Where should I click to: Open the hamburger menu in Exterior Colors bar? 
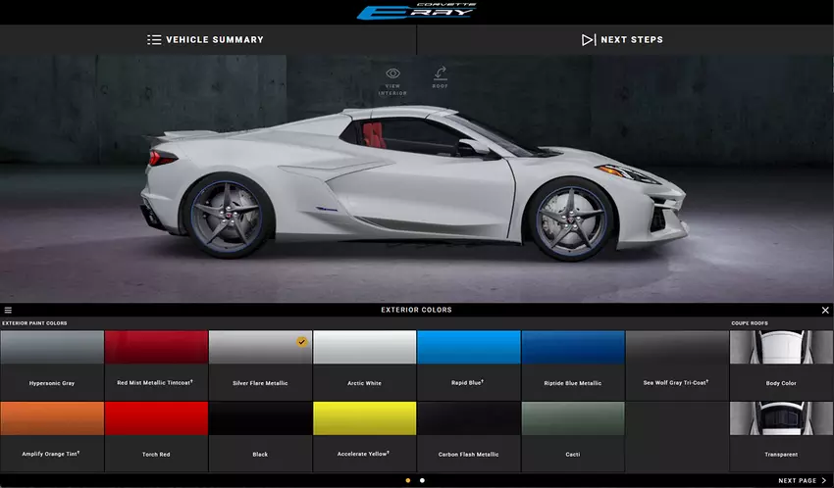coord(8,310)
